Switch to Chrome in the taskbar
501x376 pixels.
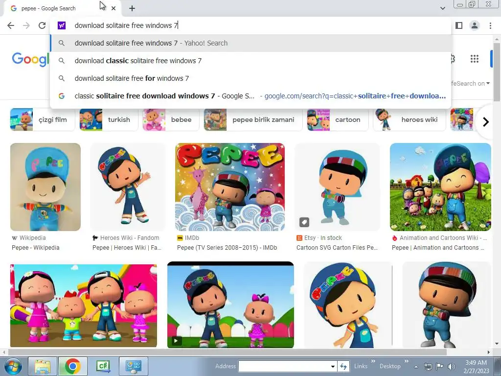72,366
